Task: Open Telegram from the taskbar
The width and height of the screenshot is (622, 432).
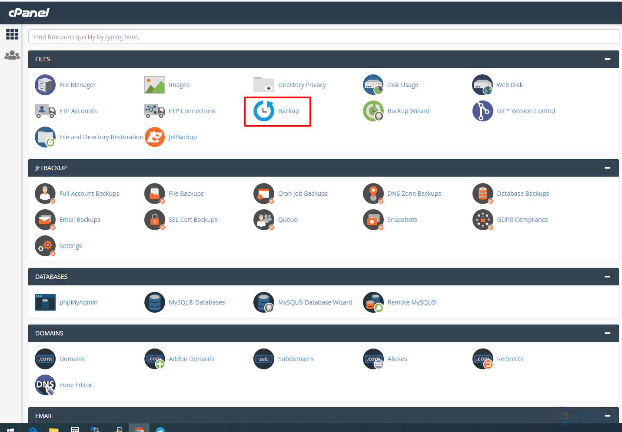Action: point(160,429)
